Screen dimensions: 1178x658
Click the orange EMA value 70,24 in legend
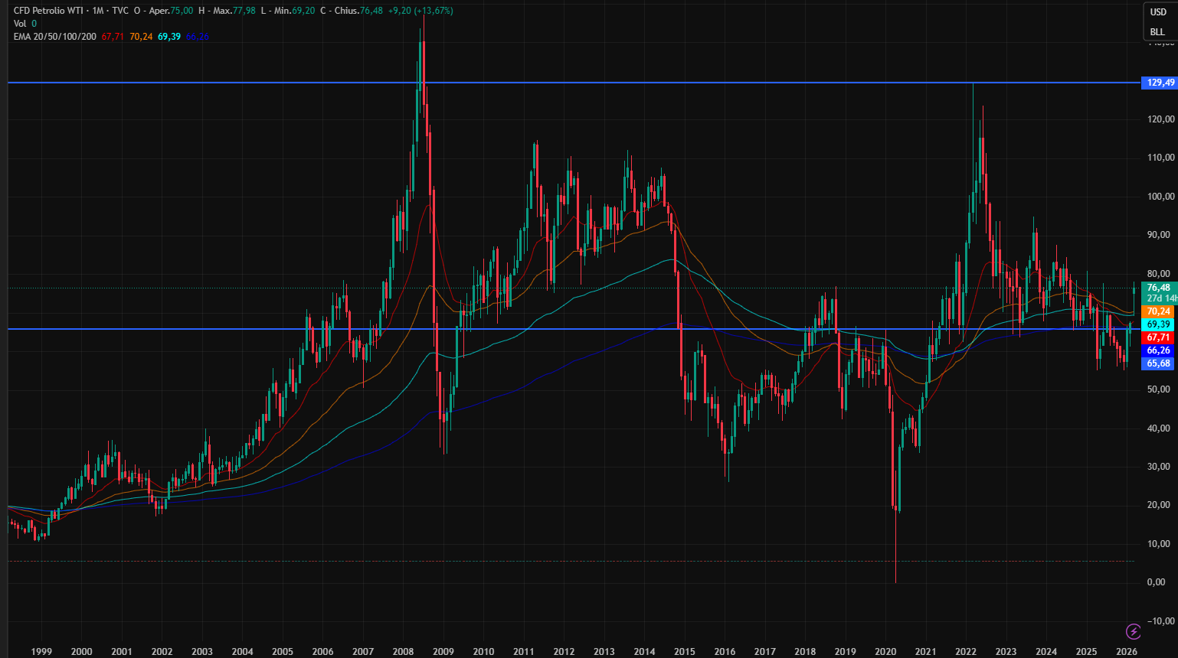tap(141, 37)
